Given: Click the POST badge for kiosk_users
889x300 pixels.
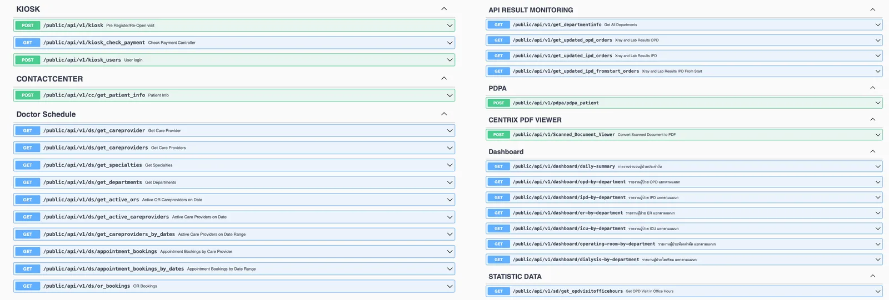Looking at the screenshot, I should (x=28, y=60).
